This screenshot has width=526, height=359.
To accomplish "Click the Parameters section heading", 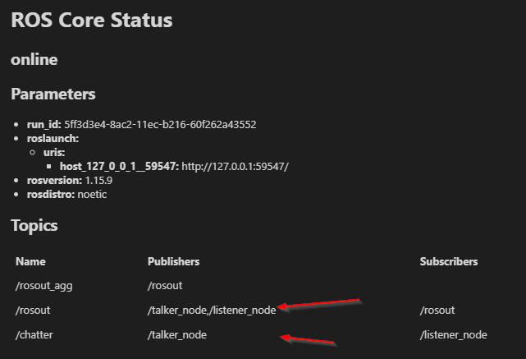I will point(53,94).
